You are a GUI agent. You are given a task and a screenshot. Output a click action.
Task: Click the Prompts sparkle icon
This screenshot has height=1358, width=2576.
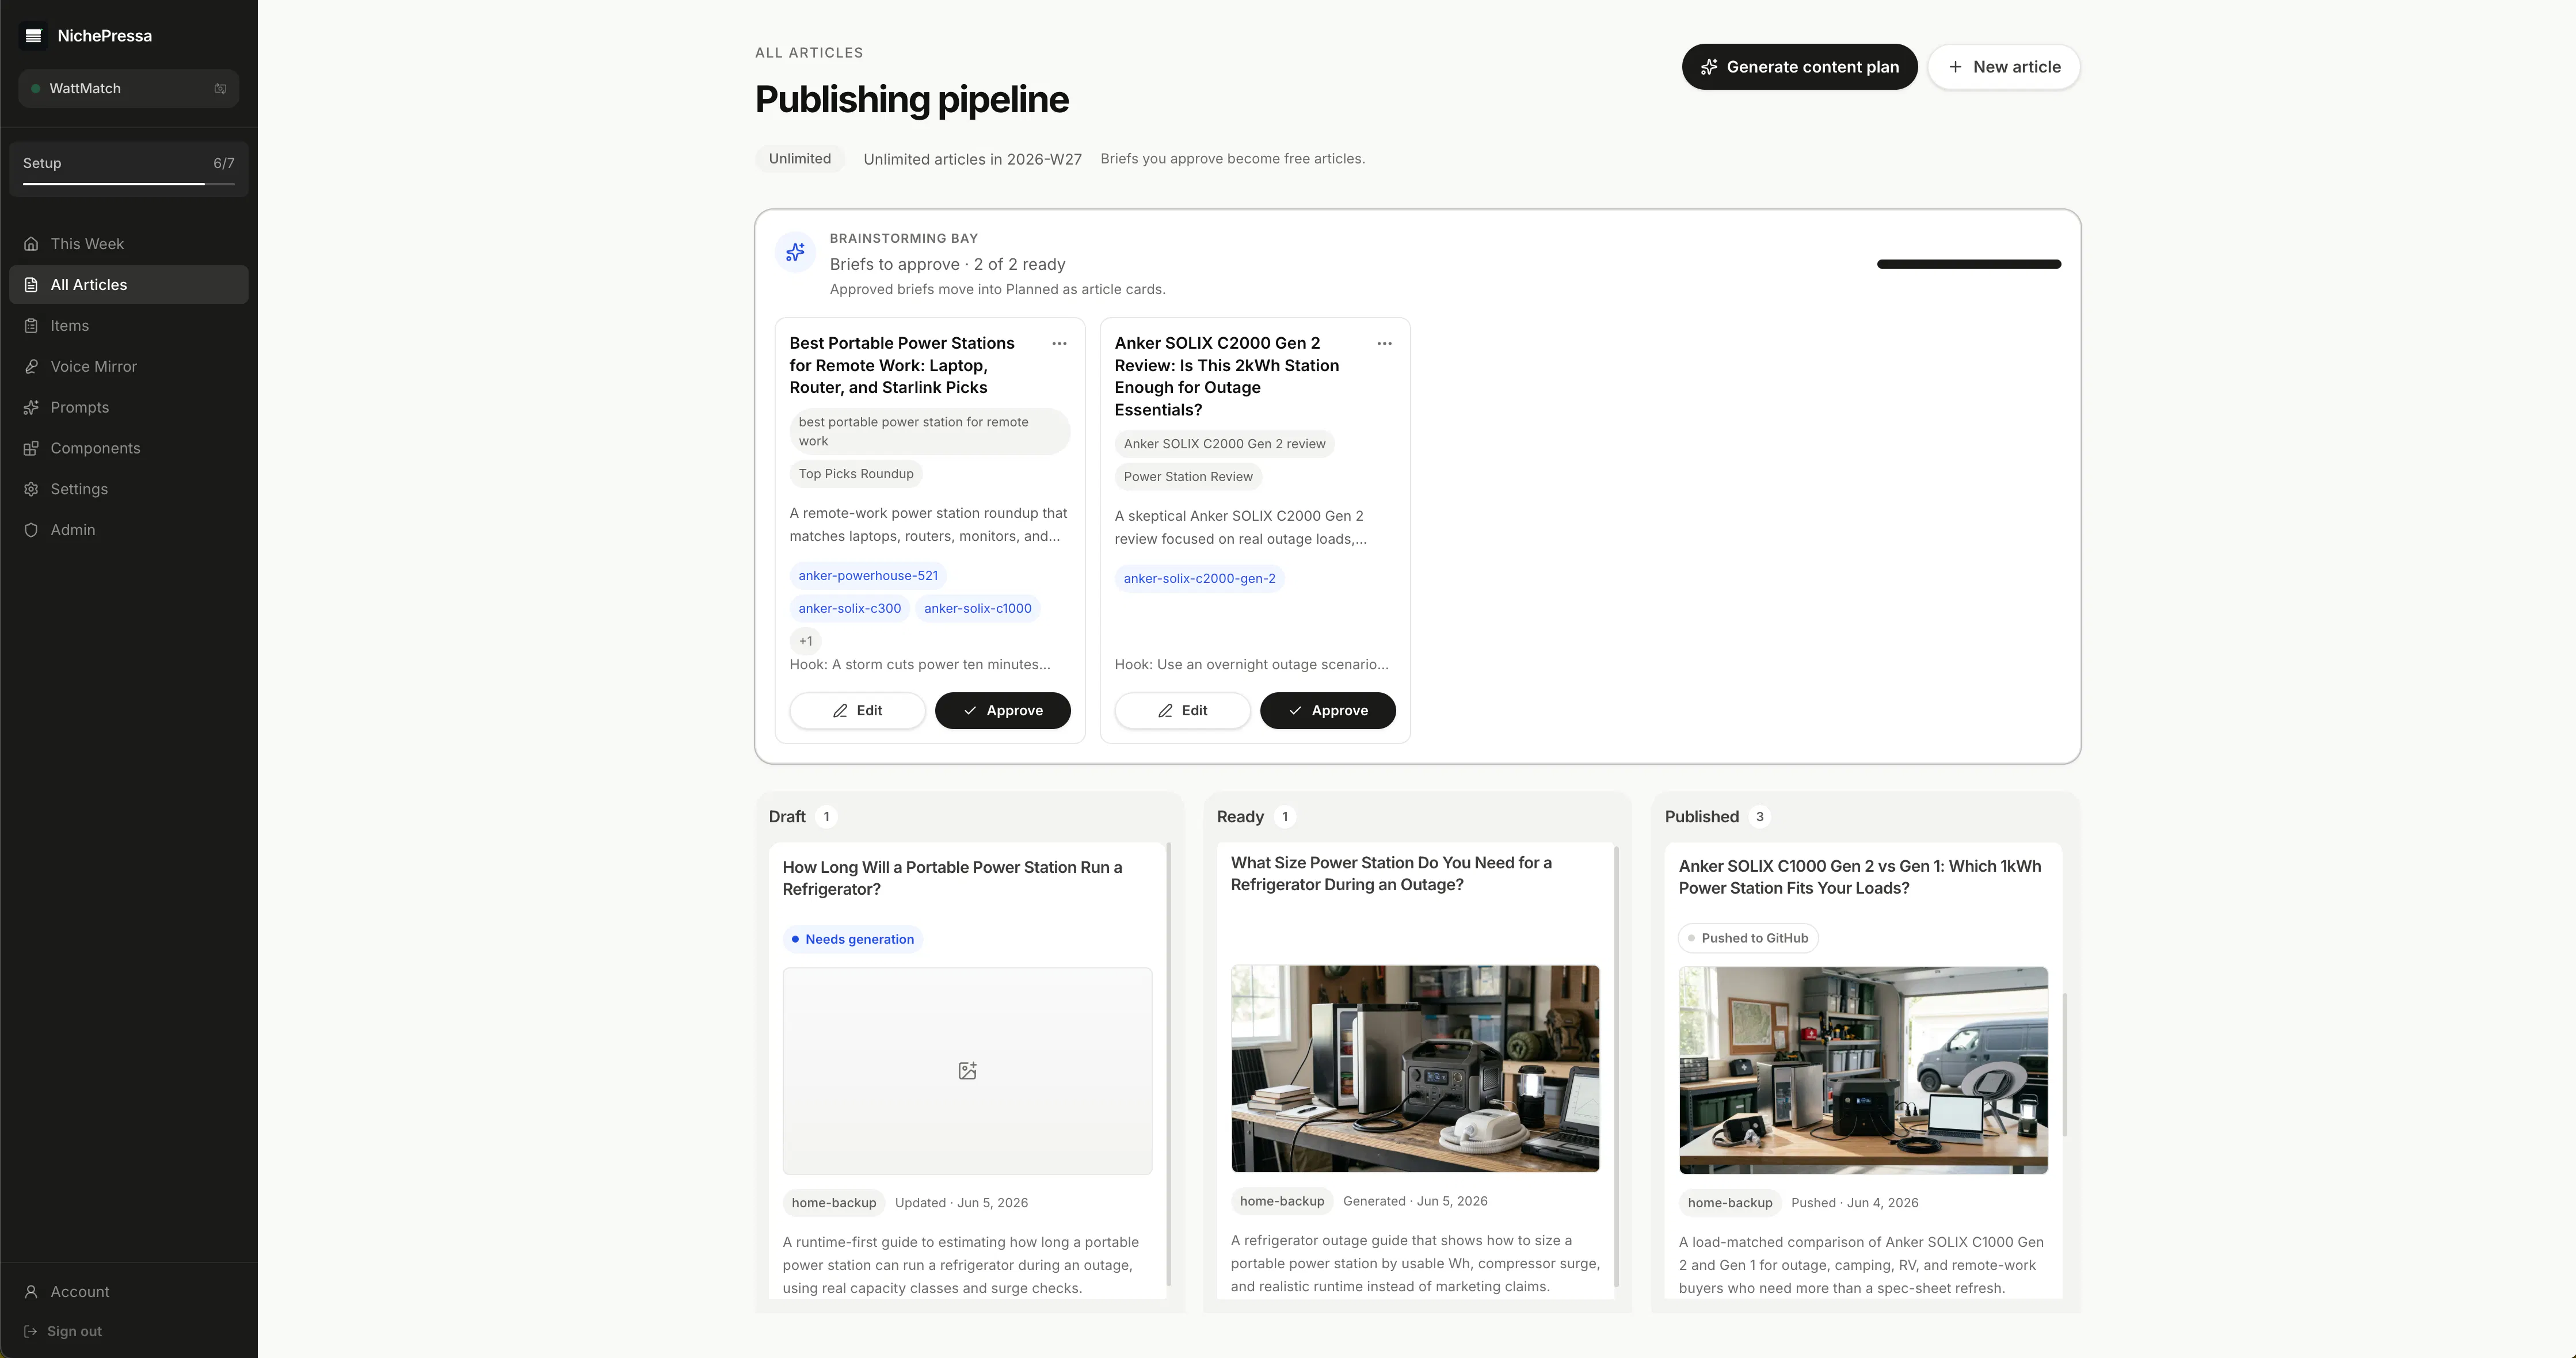31,408
